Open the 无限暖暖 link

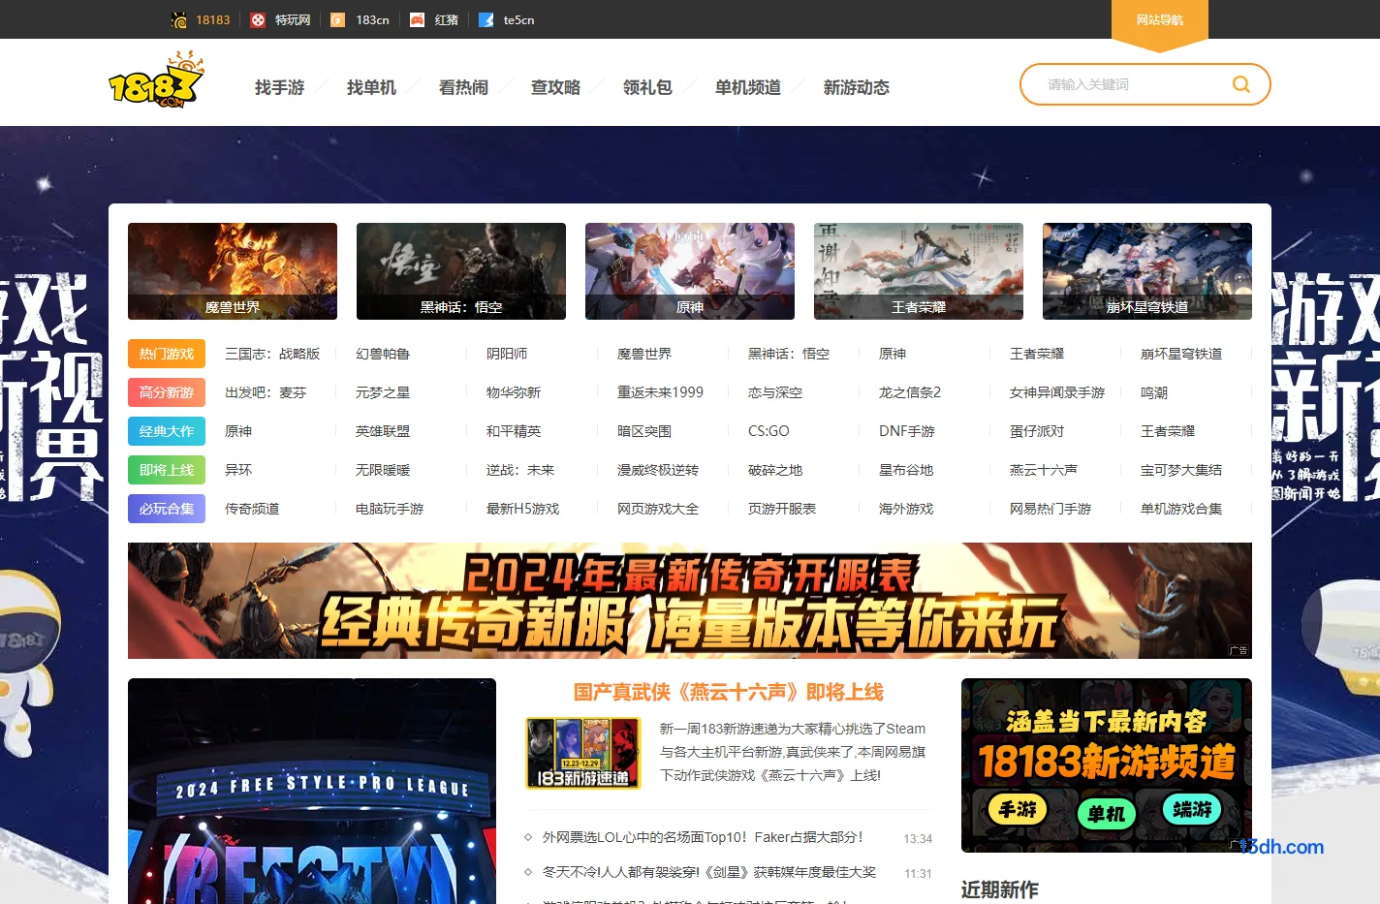coord(383,470)
